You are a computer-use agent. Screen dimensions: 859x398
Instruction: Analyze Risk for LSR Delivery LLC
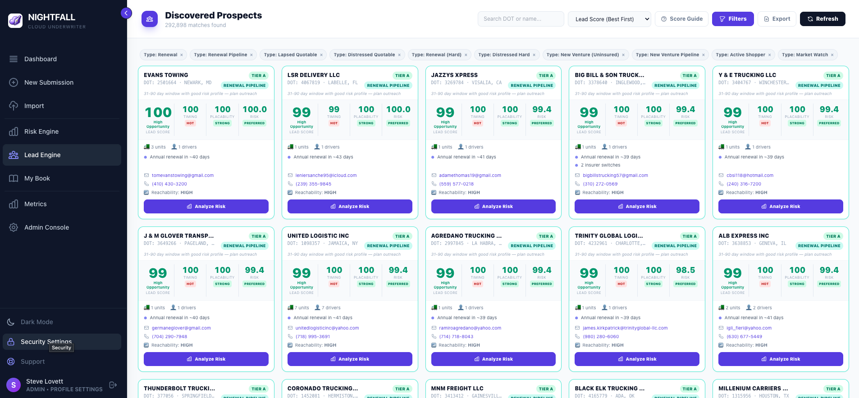click(350, 206)
